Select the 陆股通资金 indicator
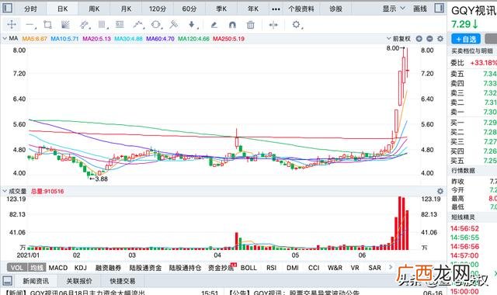Screen dimensions: 497x295 pos(145,268)
